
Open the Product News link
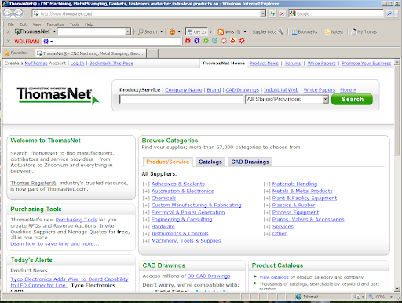point(264,64)
